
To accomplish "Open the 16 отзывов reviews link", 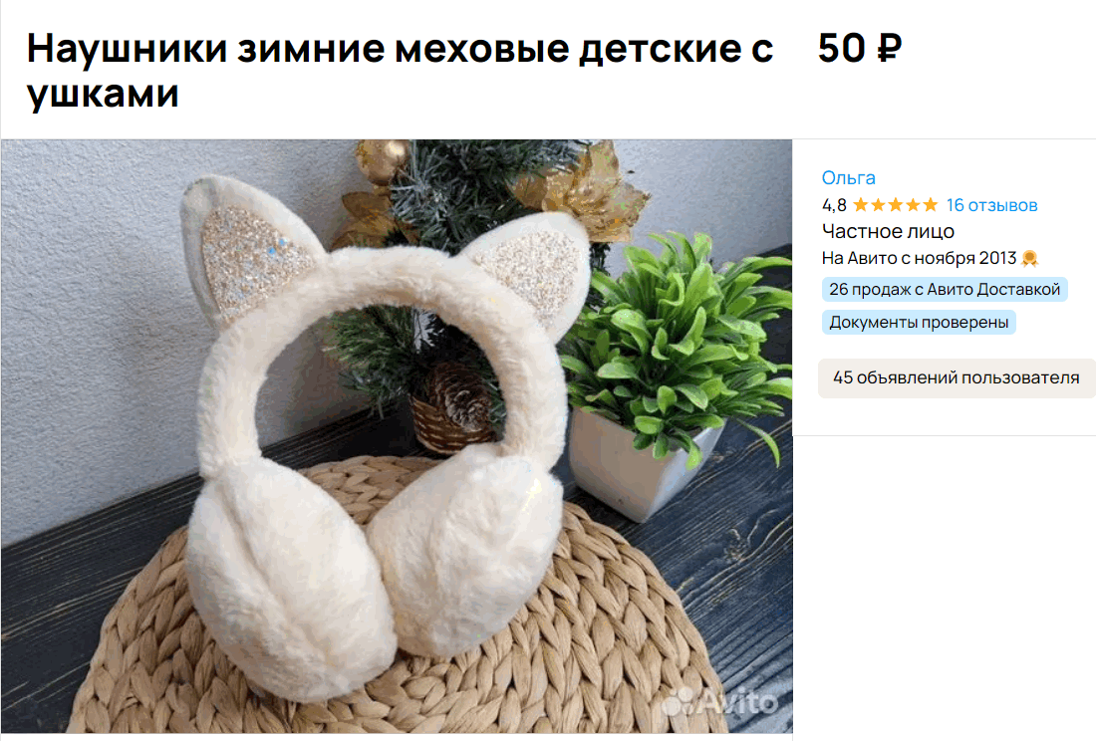I will pos(991,205).
